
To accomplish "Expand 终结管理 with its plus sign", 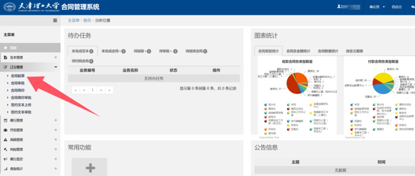I will point(55,130).
